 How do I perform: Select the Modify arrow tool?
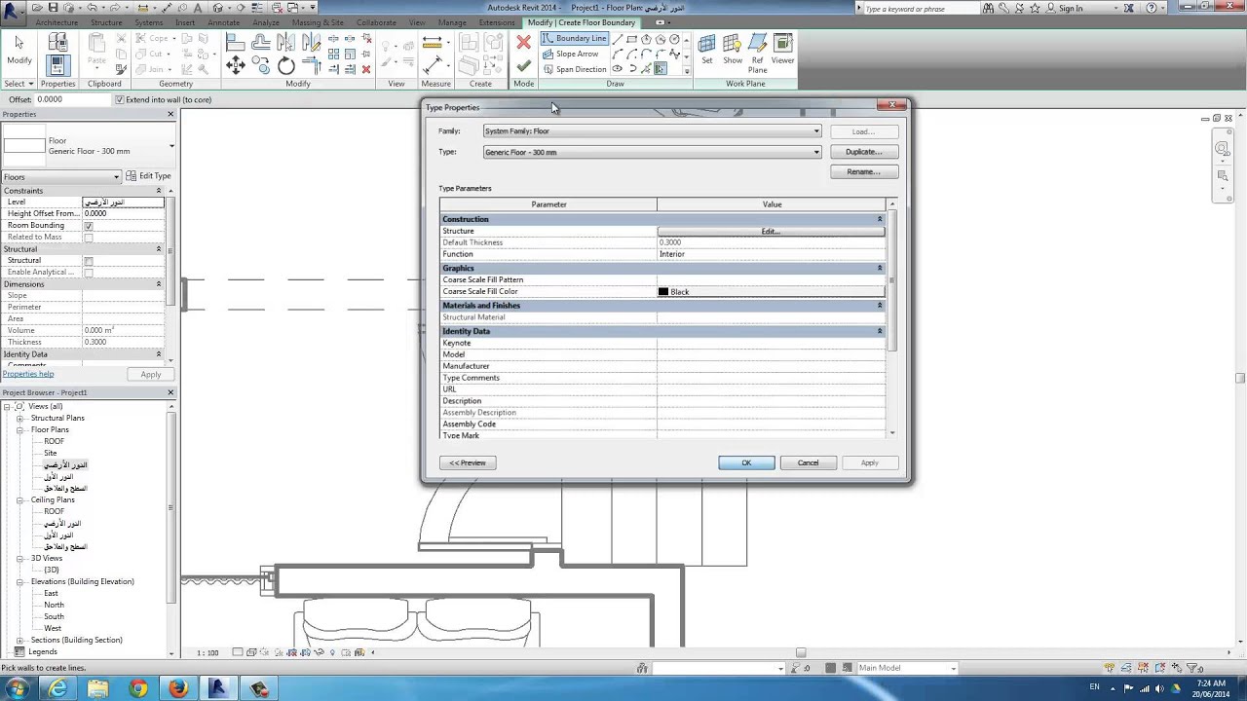(x=19, y=50)
